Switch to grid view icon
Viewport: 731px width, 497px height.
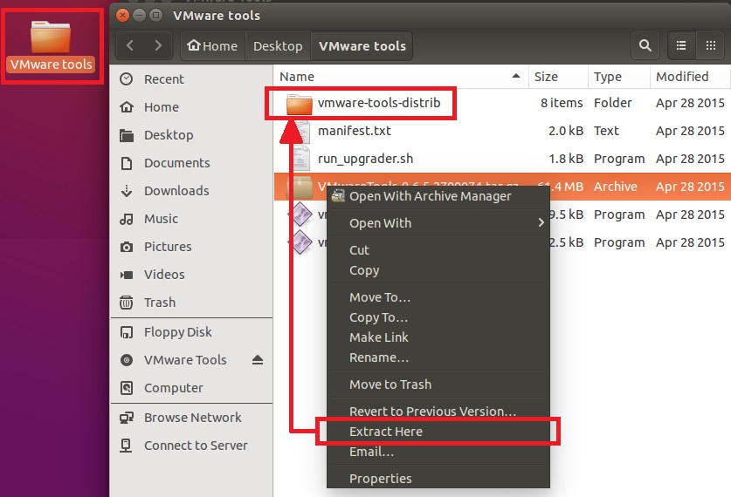[711, 45]
